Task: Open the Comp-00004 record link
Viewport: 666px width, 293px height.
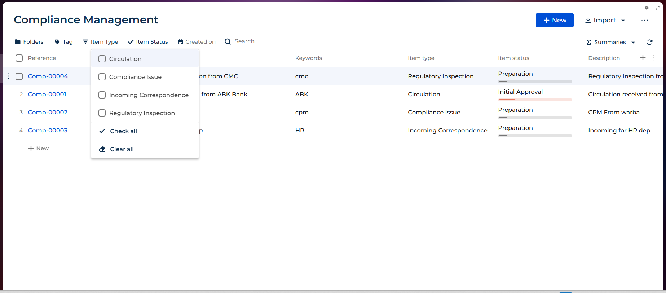Action: click(x=48, y=76)
